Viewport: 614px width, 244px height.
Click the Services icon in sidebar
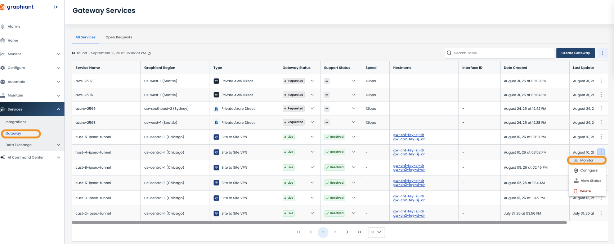[3, 109]
